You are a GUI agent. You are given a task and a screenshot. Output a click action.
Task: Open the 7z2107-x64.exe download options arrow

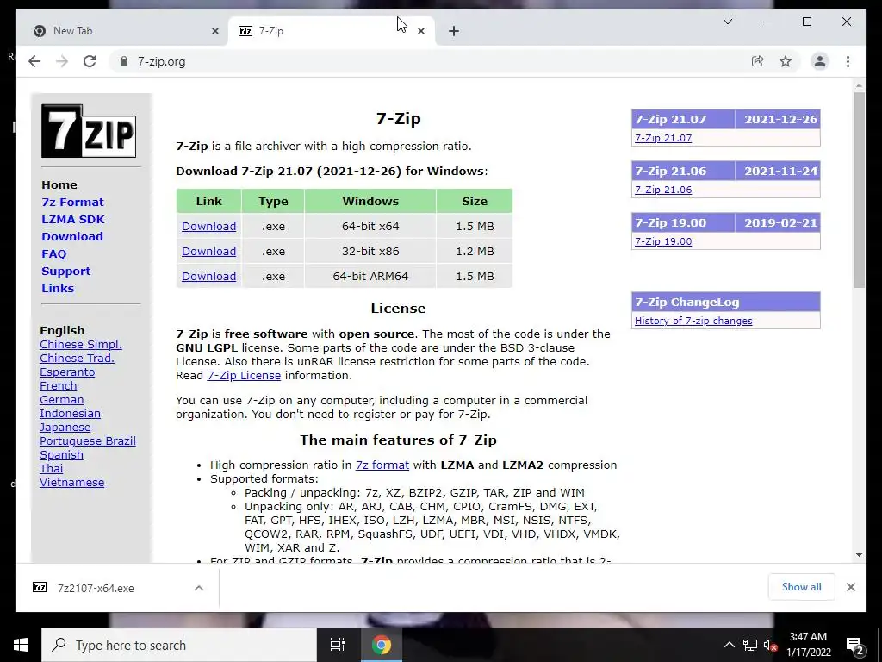pos(199,588)
